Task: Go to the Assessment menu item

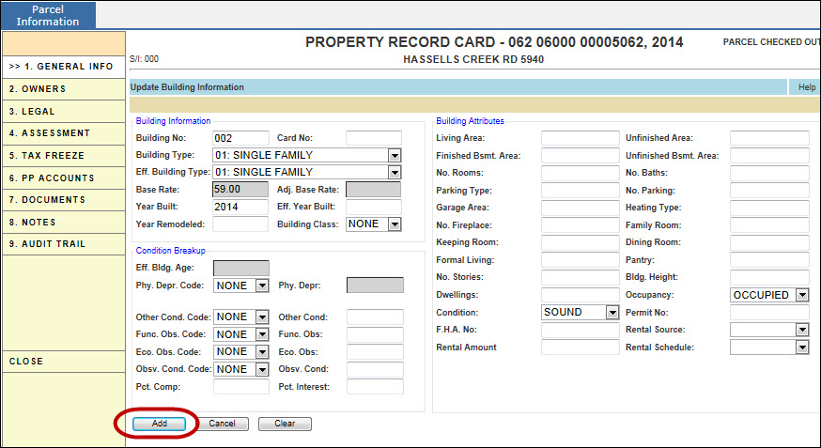Action: point(63,133)
